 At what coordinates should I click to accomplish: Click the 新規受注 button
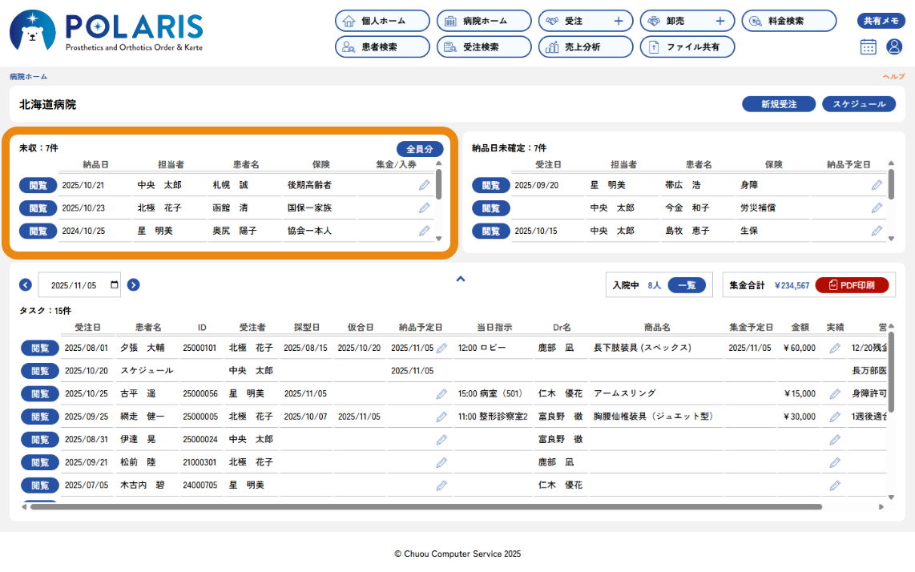point(778,104)
